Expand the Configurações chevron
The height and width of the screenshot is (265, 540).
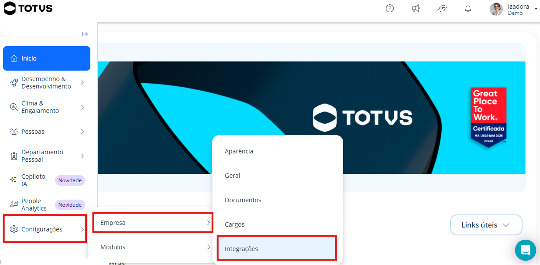pos(83,229)
